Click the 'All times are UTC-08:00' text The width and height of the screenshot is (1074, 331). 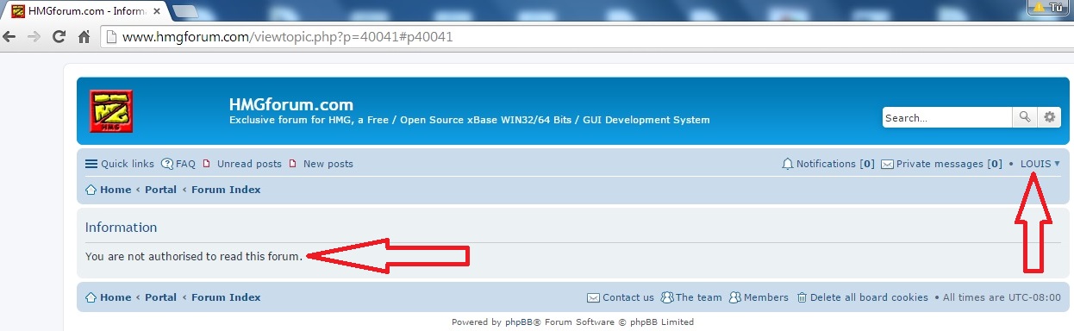pos(1002,297)
